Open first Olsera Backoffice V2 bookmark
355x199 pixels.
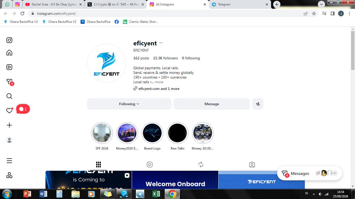point(21,22)
